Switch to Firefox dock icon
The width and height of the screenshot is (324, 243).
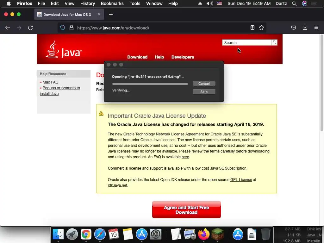(x=203, y=234)
